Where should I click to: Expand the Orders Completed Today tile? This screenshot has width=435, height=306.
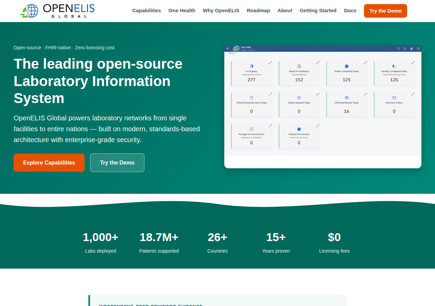[x=365, y=63]
